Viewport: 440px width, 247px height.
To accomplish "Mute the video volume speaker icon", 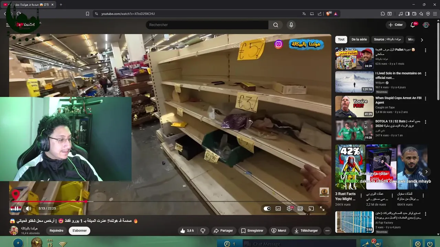I will coord(29,209).
